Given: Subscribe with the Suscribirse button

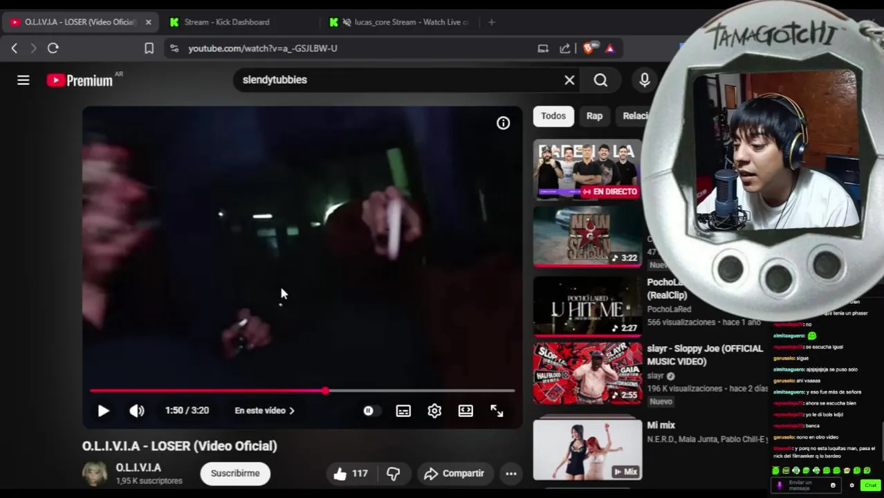Looking at the screenshot, I should coord(235,474).
